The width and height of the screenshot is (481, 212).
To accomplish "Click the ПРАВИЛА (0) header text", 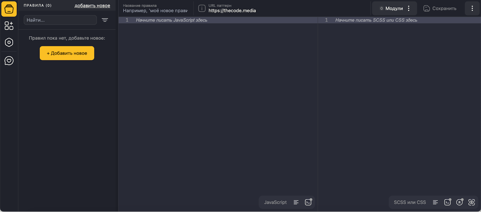I will click(x=38, y=5).
